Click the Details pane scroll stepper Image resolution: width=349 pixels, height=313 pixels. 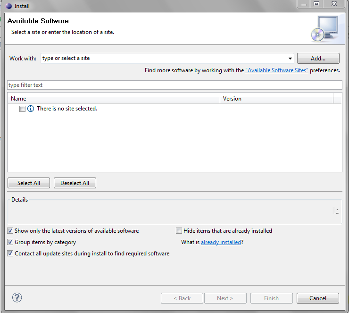click(337, 211)
